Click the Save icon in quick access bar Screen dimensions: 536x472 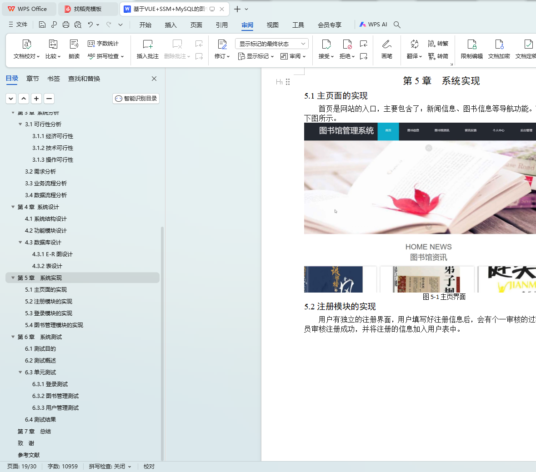[x=42, y=25]
